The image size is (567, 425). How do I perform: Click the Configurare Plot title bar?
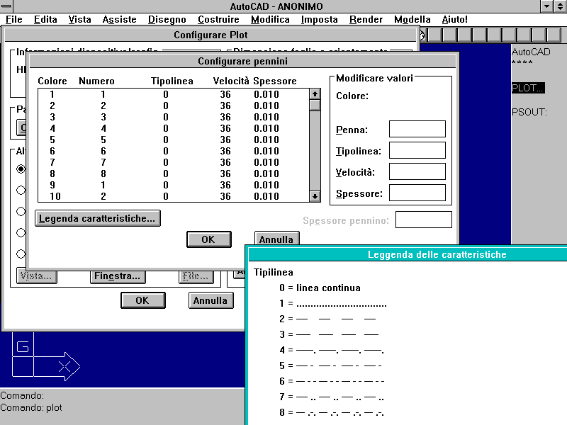point(210,35)
